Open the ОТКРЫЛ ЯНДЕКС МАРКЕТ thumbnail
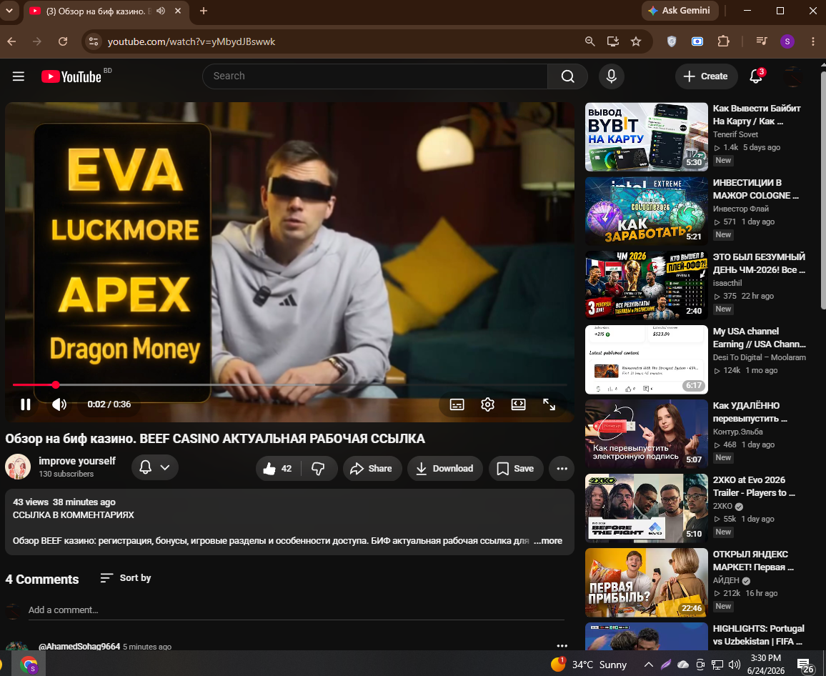826x676 pixels. 647,582
